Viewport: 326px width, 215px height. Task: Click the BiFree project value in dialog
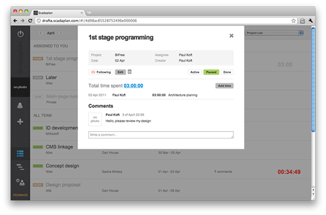[120, 55]
